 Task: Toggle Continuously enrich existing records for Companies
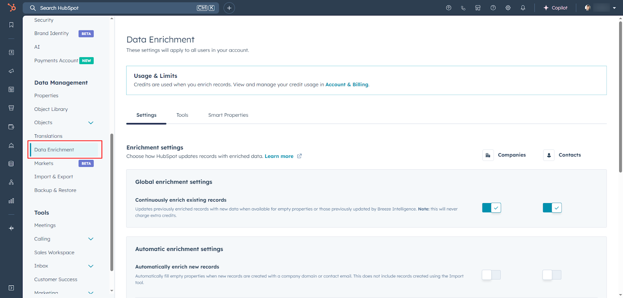(491, 208)
